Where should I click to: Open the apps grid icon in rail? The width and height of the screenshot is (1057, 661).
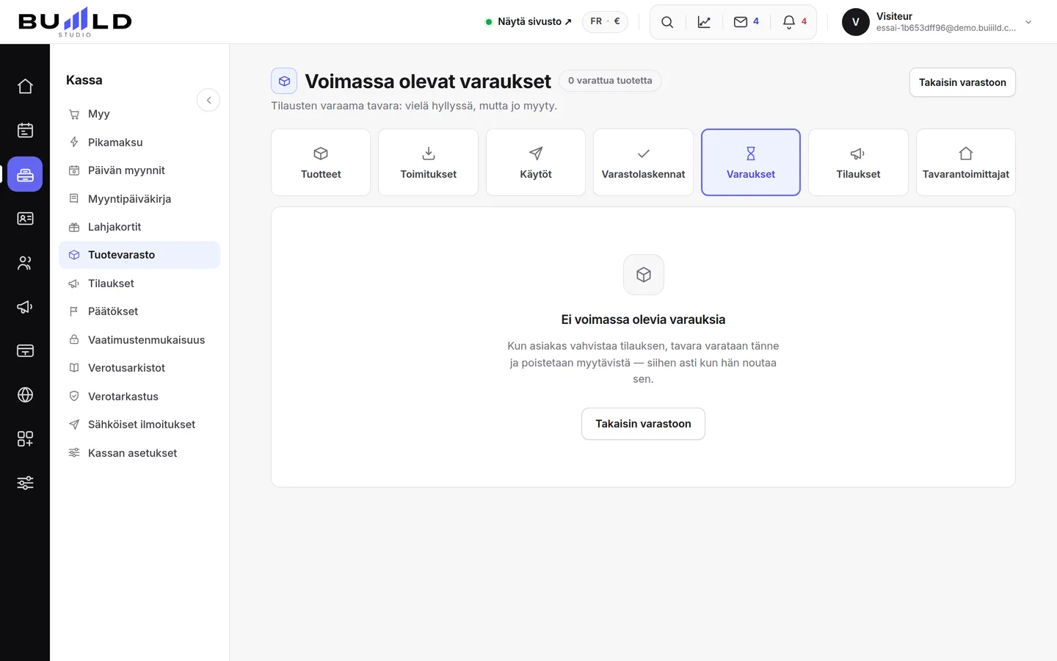click(x=25, y=438)
